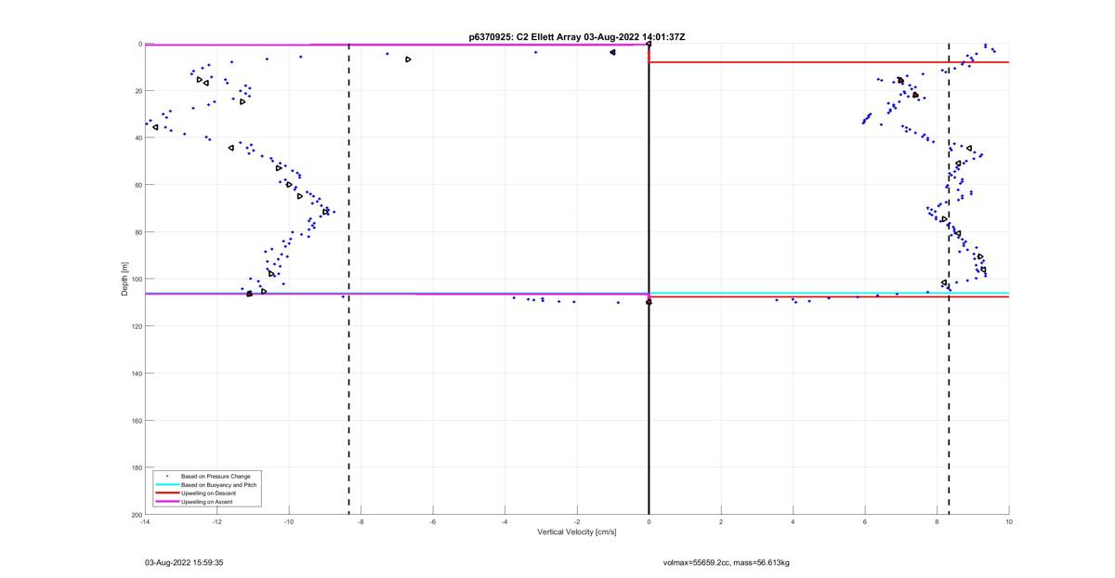Viewport: 1115px width, 578px height.
Task: Click x-axis tick label '-2'
Action: (577, 521)
